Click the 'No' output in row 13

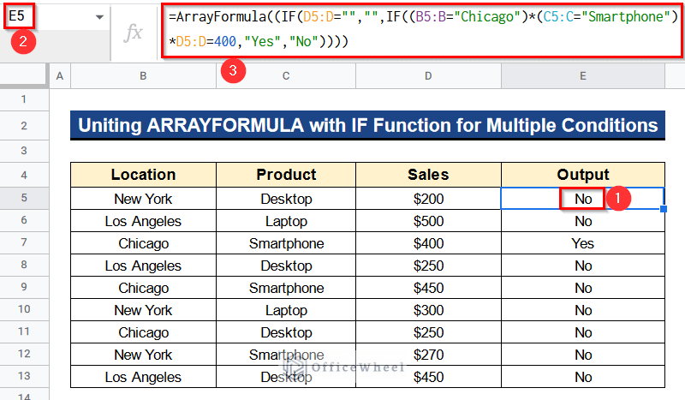(x=583, y=377)
